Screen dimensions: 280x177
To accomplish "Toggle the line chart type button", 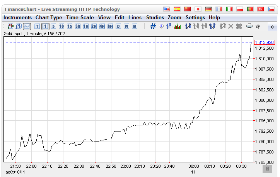I will click(27, 26).
